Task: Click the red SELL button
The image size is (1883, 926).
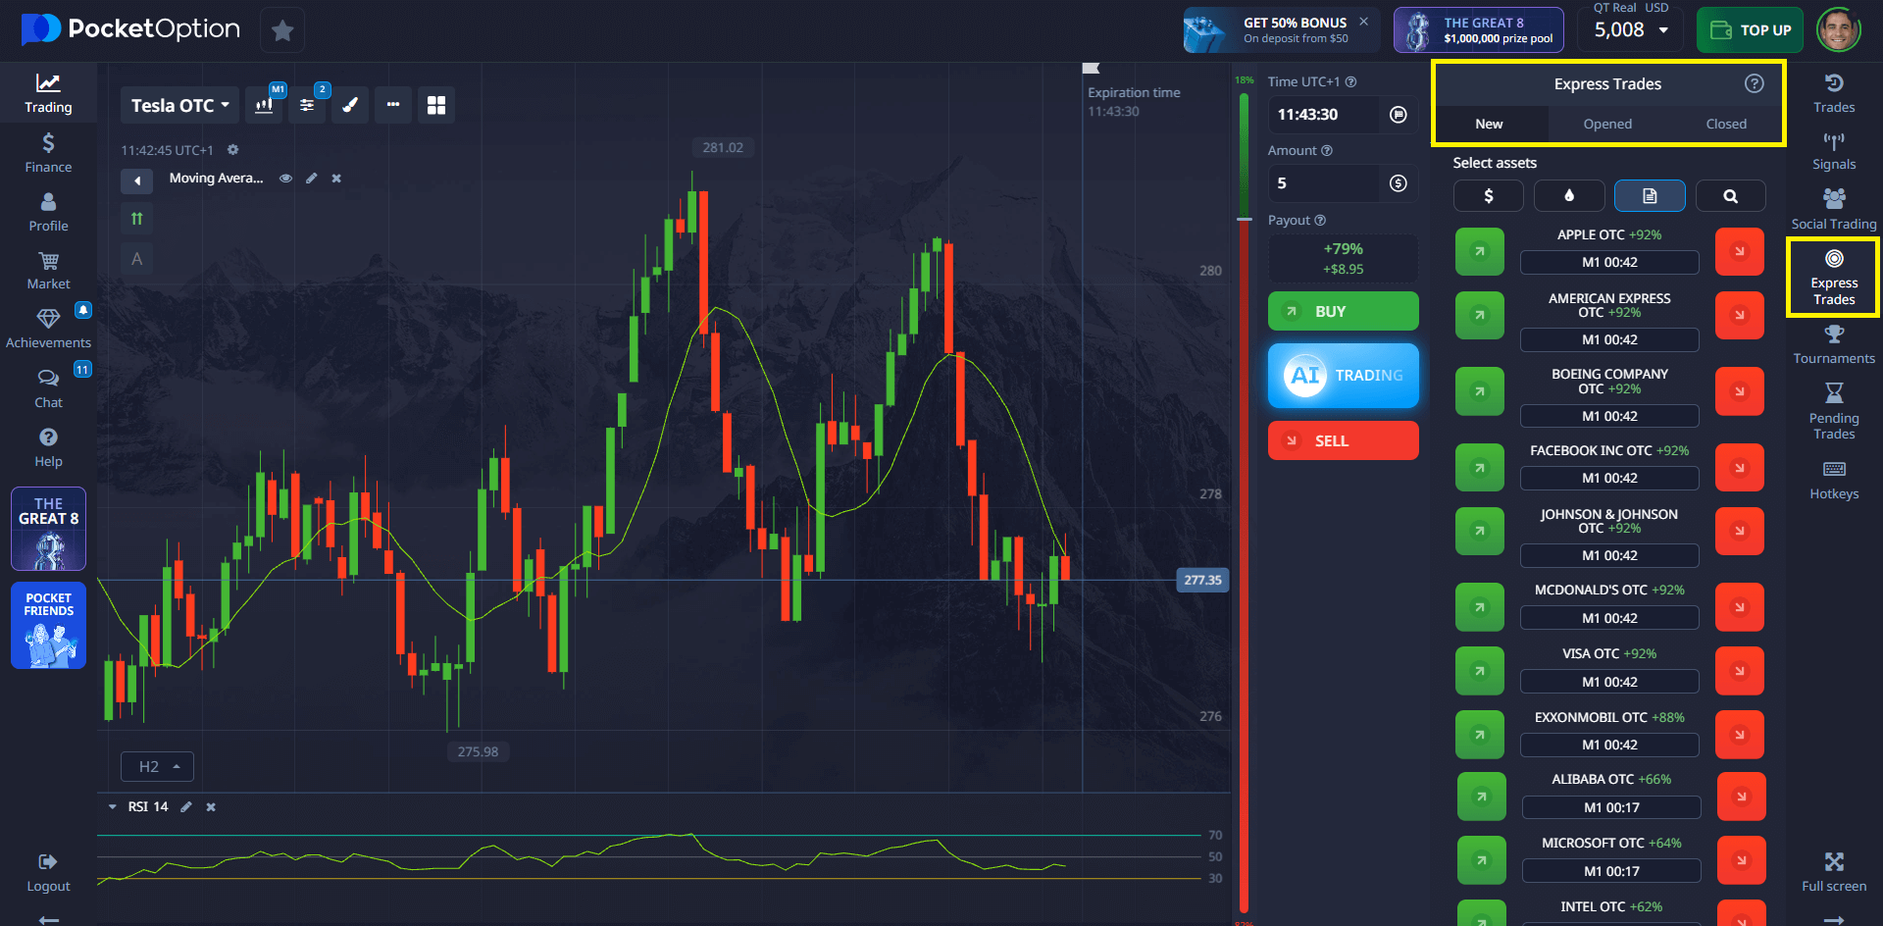Action: [1343, 441]
